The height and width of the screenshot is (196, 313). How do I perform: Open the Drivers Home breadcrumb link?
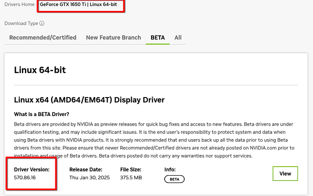[x=20, y=5]
